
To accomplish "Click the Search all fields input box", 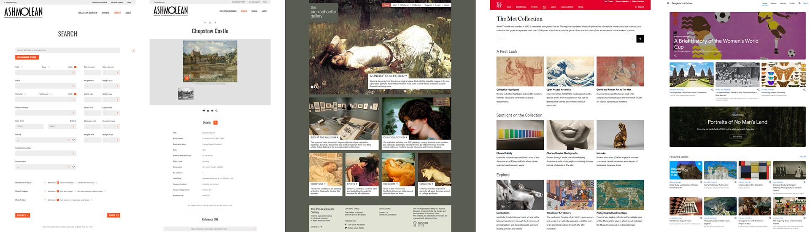I will pos(67,50).
